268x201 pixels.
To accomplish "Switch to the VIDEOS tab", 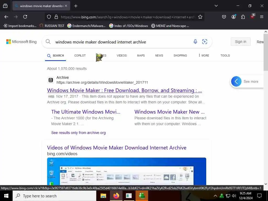I will [x=122, y=55].
